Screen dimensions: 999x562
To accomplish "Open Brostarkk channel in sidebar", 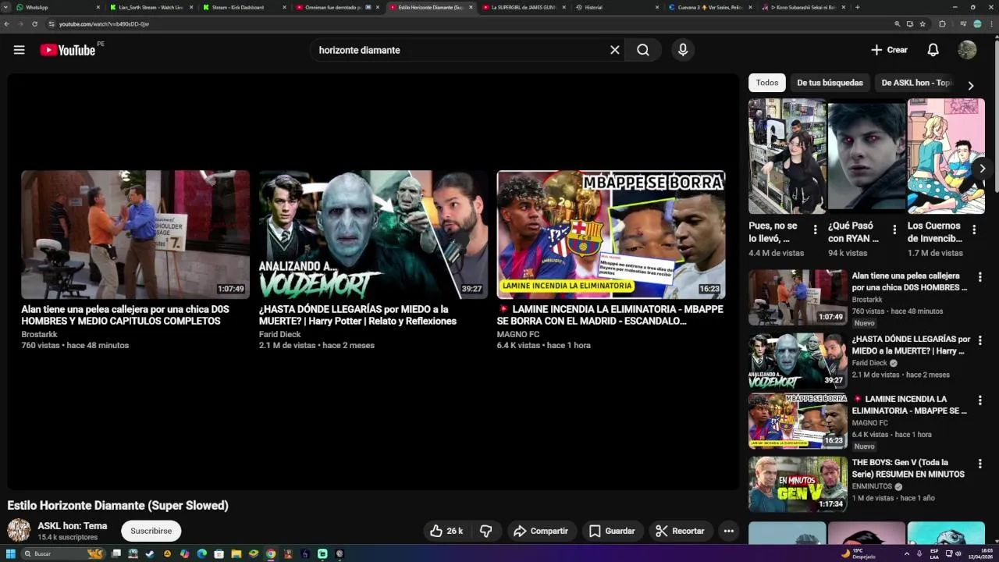I will click(x=867, y=300).
